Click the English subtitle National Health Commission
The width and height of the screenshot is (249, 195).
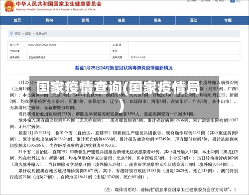(x=56, y=9)
